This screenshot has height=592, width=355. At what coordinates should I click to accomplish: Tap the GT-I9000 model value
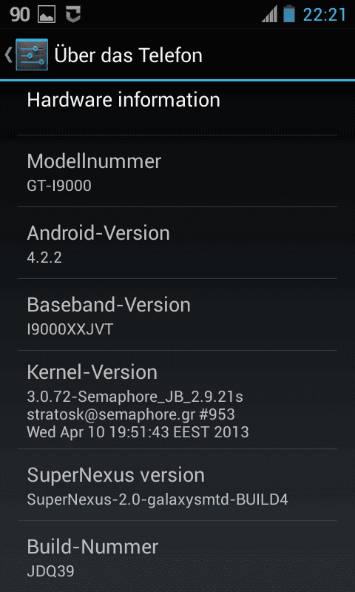59,186
